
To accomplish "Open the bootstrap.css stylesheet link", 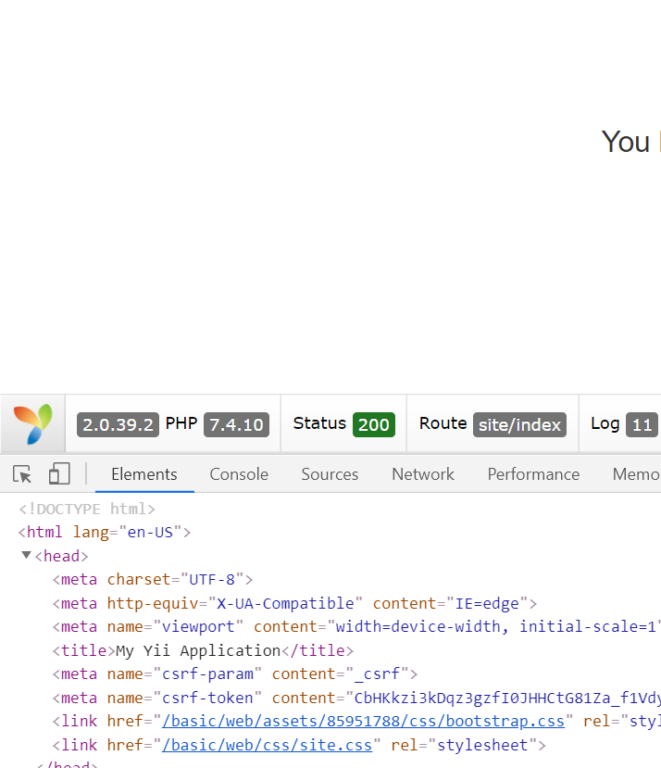I will (363, 722).
